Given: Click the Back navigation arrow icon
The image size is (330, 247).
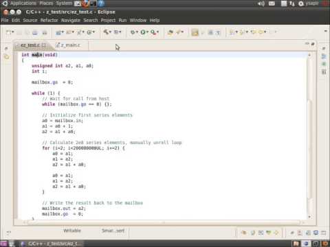Looking at the screenshot, I should click(261, 32).
